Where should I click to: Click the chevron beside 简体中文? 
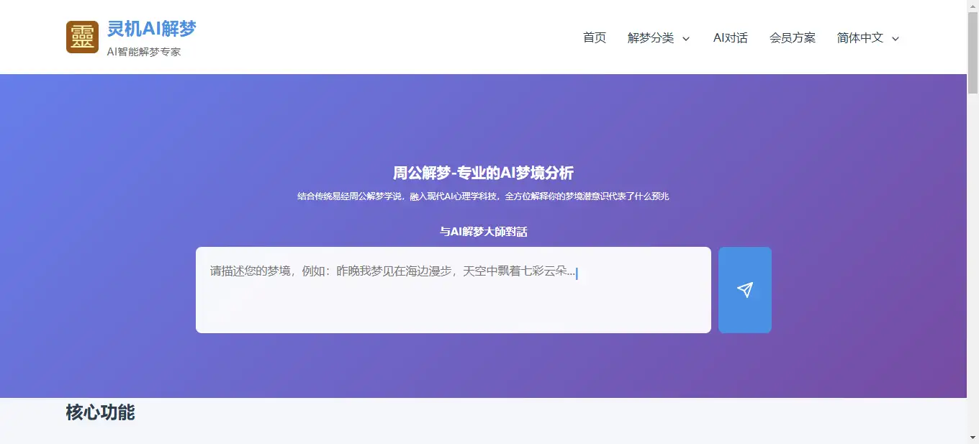coord(895,39)
